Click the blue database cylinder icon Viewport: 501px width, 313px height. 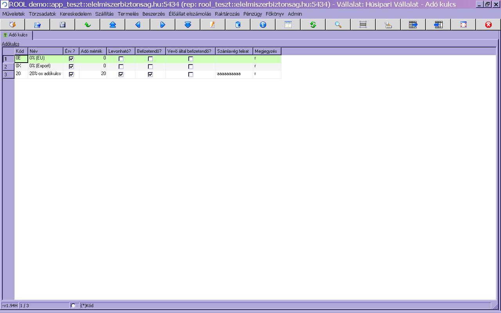(x=238, y=25)
